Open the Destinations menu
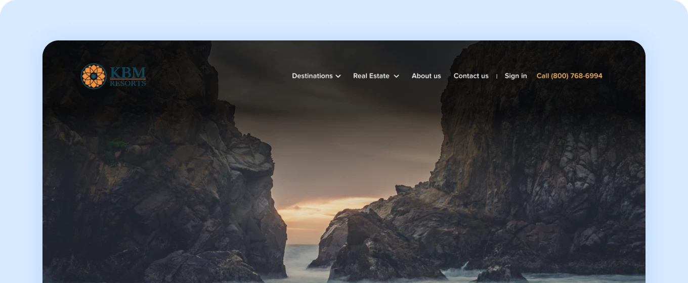 312,76
